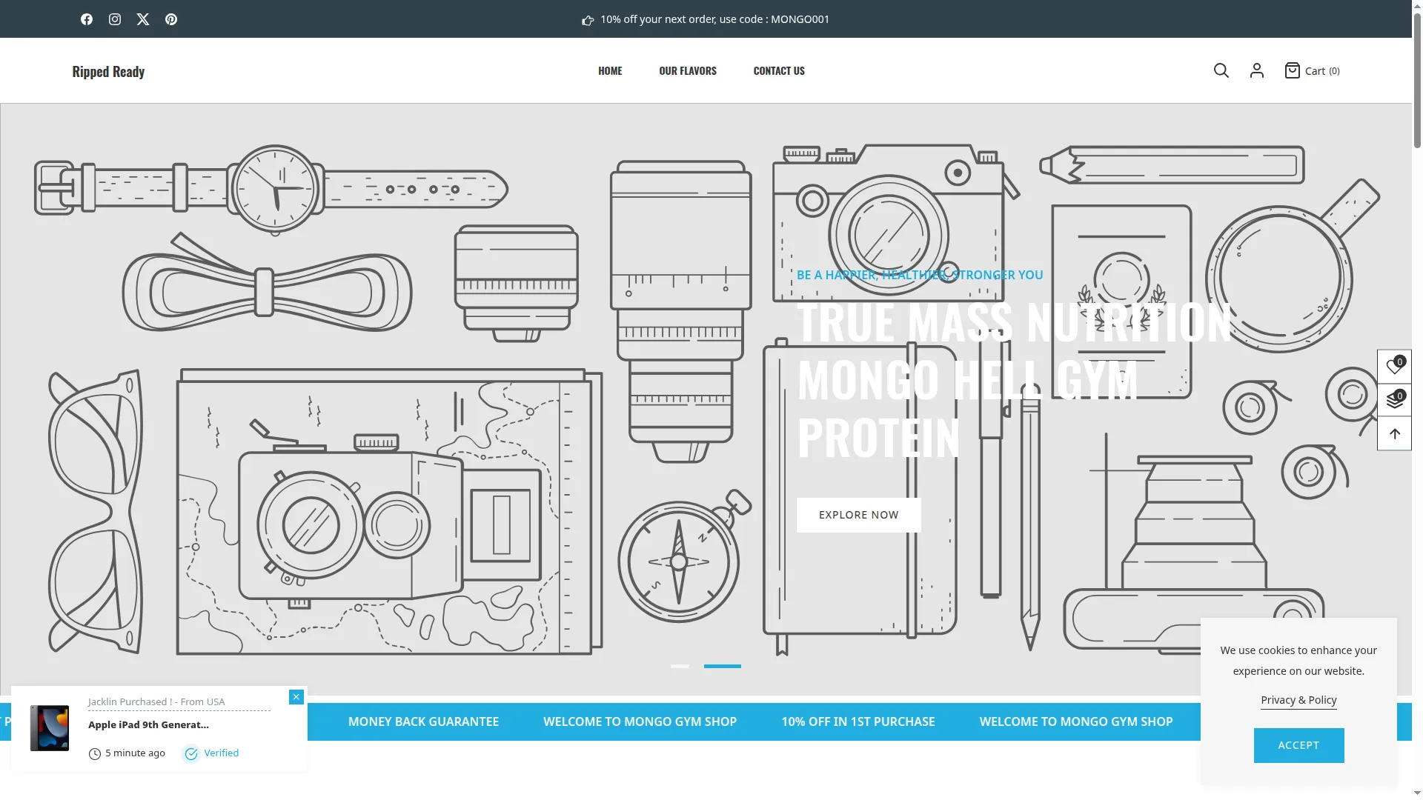Click the Ripped Ready store logo
The image size is (1423, 800).
(108, 72)
